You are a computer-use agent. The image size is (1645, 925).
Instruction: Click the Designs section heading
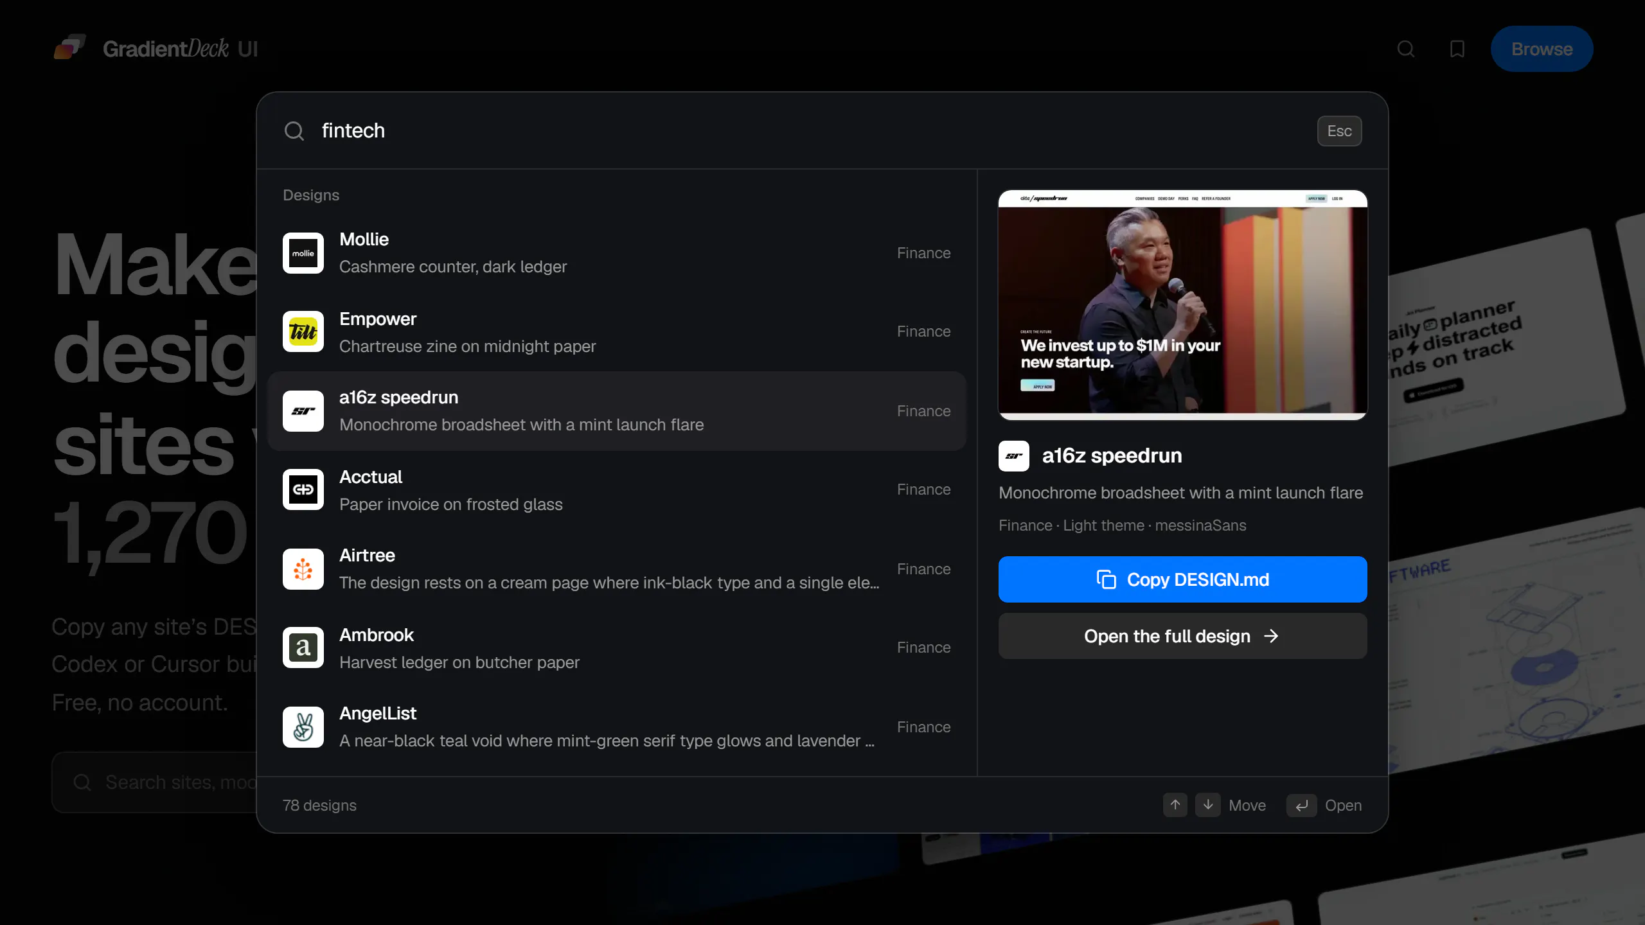311,195
